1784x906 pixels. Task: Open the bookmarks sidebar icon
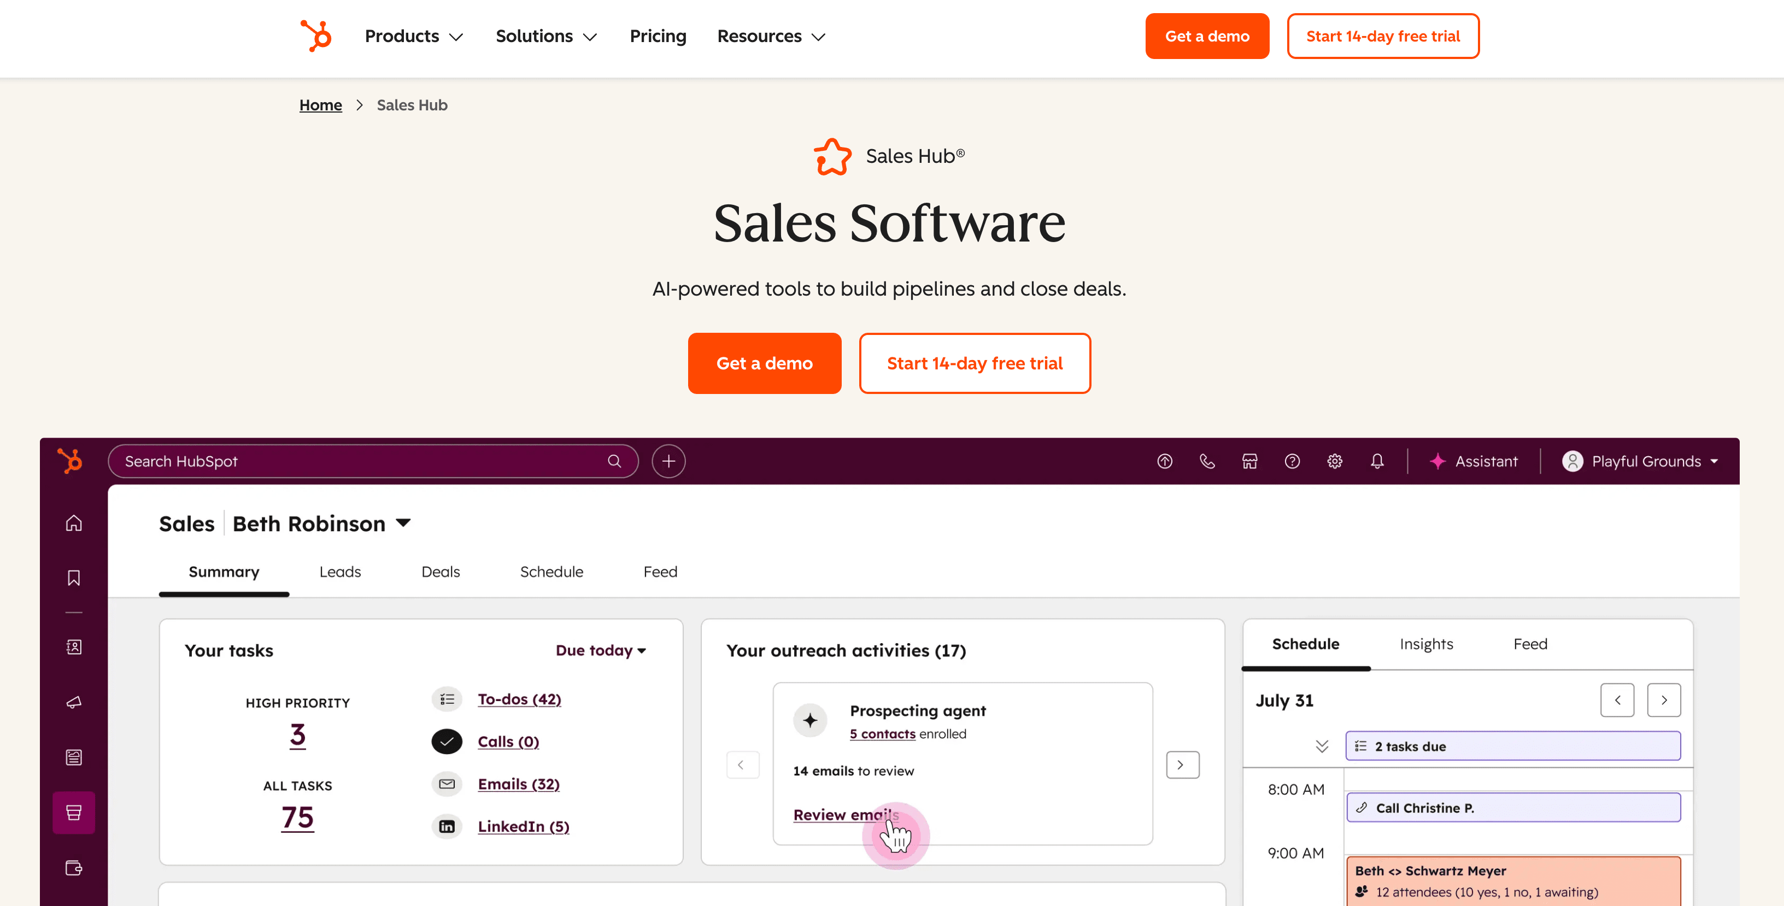tap(73, 578)
